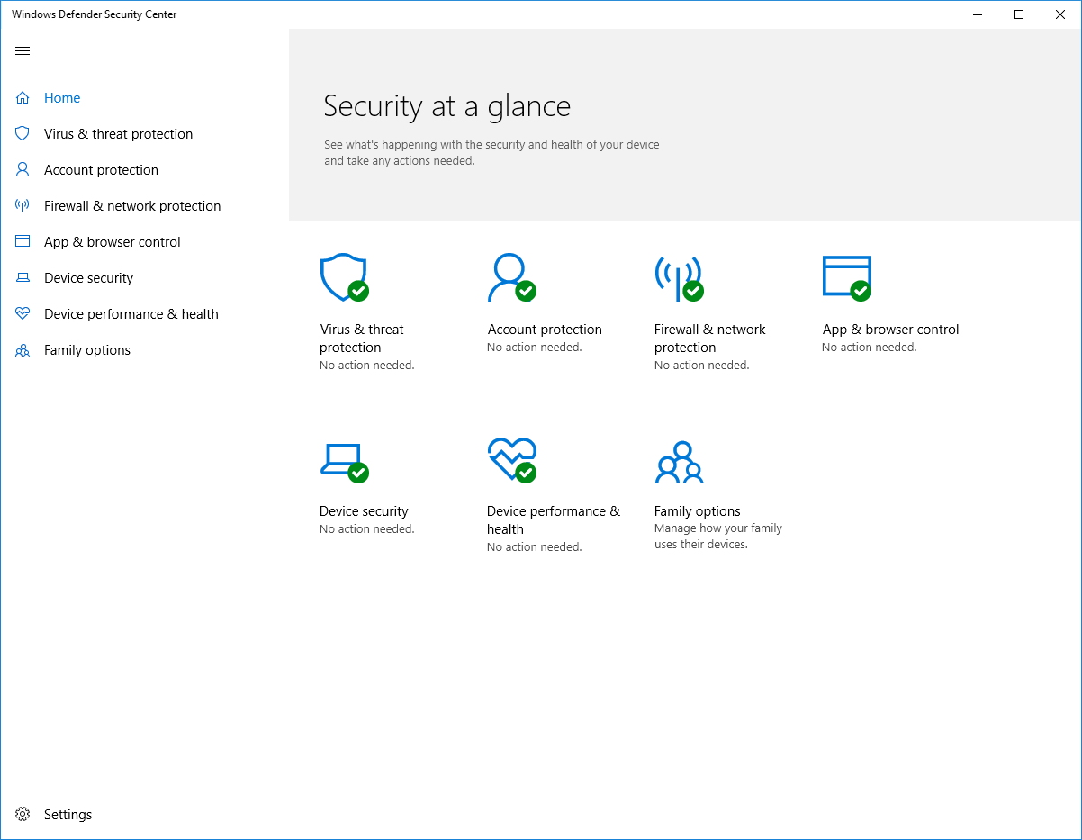Select Virus & threat protection in sidebar
This screenshot has height=840, width=1082.
pos(118,134)
